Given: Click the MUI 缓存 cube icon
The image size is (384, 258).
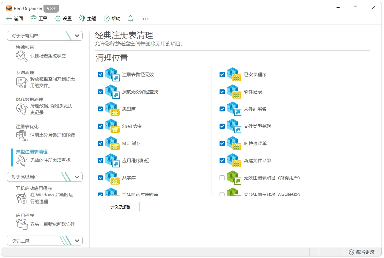Looking at the screenshot, I should pyautogui.click(x=112, y=143).
